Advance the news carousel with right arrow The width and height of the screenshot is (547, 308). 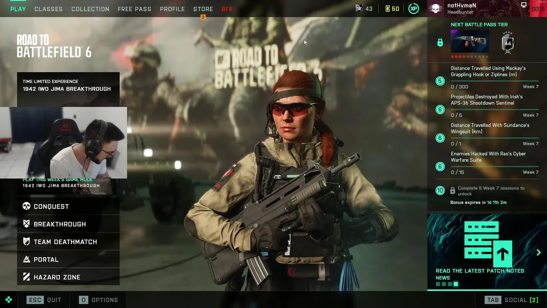point(538,252)
